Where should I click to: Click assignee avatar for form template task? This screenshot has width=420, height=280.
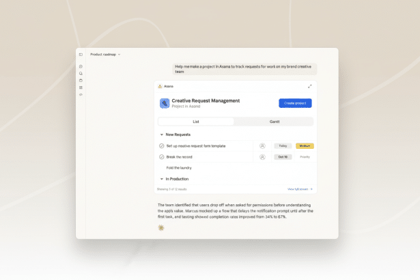pos(262,145)
